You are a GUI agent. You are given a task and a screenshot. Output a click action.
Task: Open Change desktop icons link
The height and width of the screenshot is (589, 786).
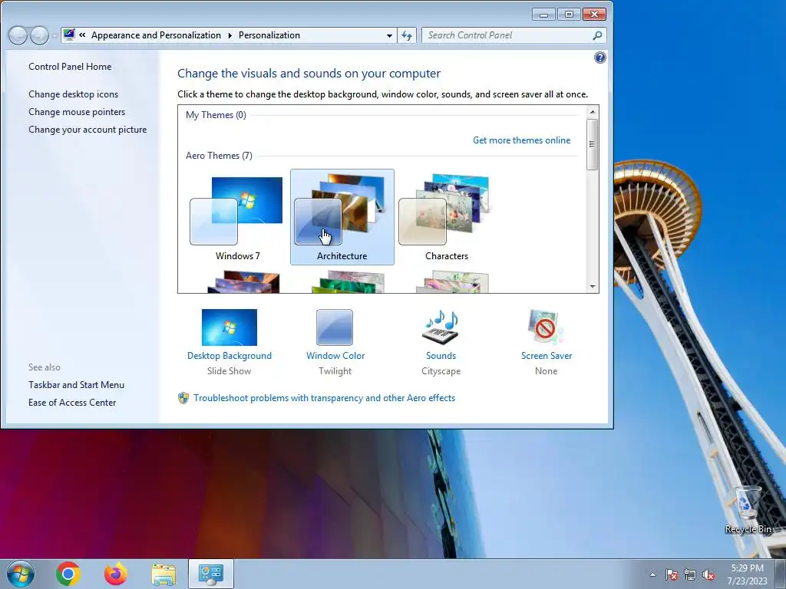(x=73, y=94)
